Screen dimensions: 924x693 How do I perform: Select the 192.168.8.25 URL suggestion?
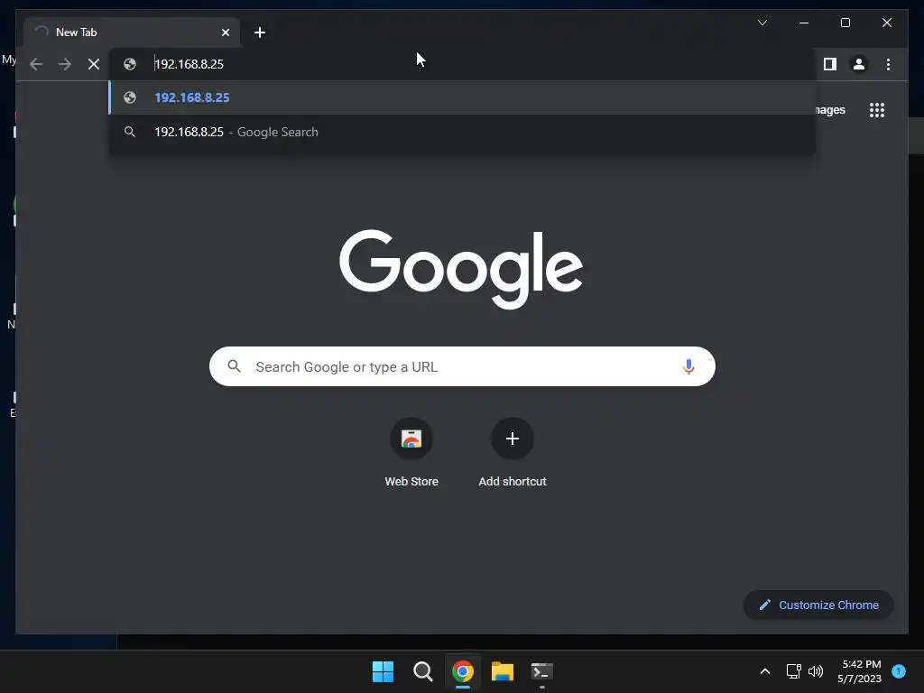click(x=463, y=97)
